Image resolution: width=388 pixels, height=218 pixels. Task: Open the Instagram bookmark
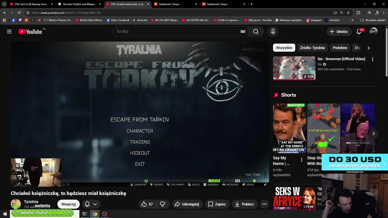[x=314, y=20]
